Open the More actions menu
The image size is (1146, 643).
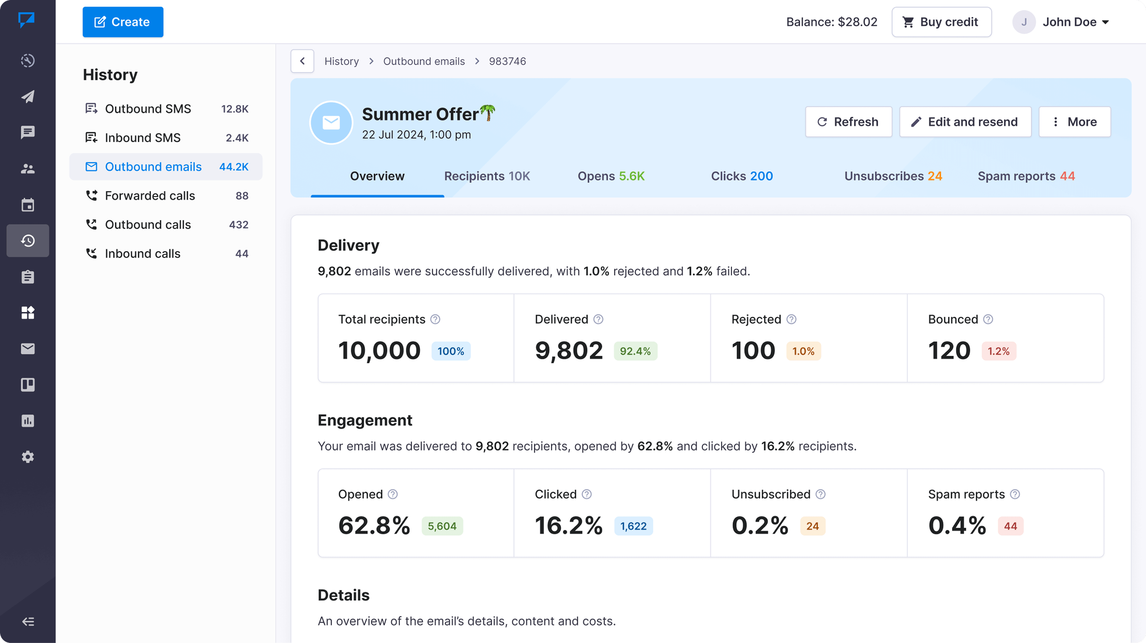[x=1074, y=122]
